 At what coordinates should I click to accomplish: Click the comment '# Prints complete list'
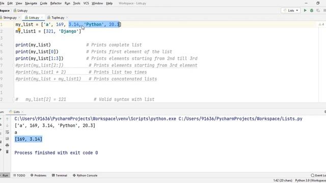(114, 45)
